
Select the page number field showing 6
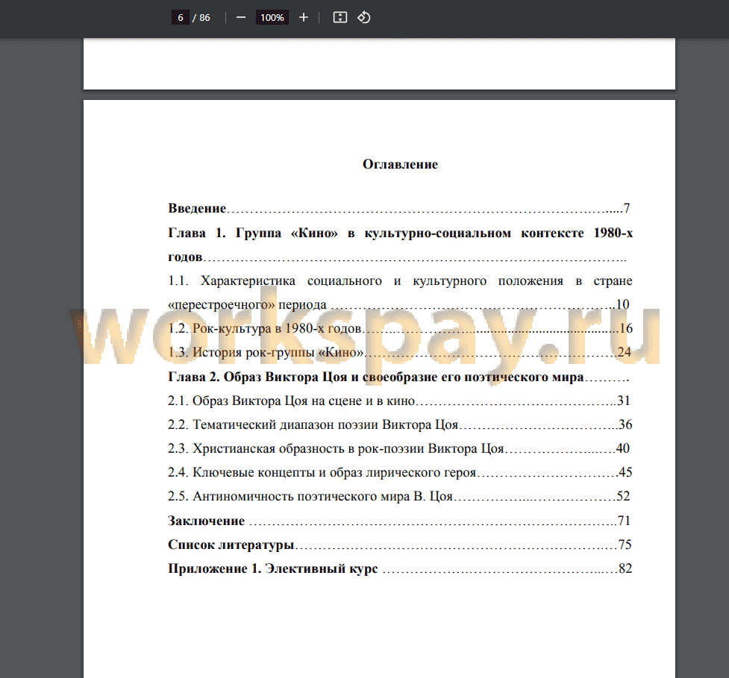(x=181, y=18)
